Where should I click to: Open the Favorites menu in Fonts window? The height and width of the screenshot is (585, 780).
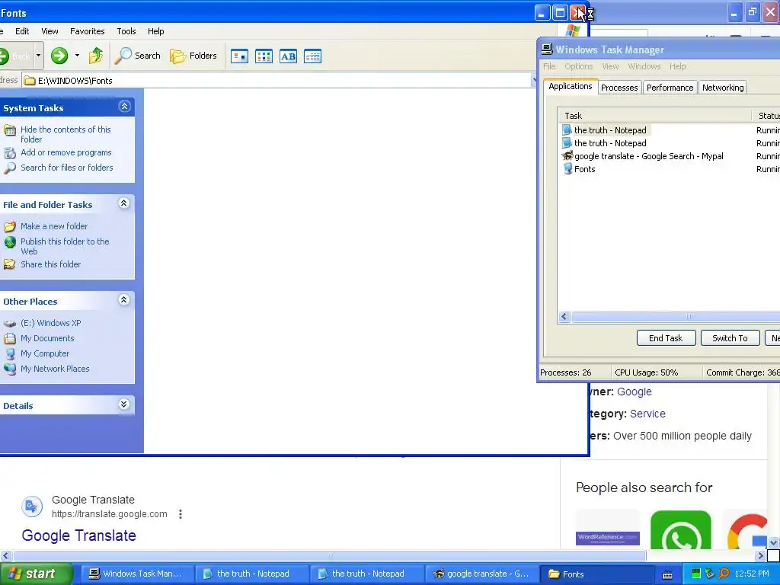[x=88, y=31]
